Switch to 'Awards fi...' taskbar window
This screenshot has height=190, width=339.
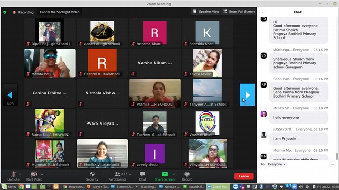pyautogui.click(x=193, y=187)
